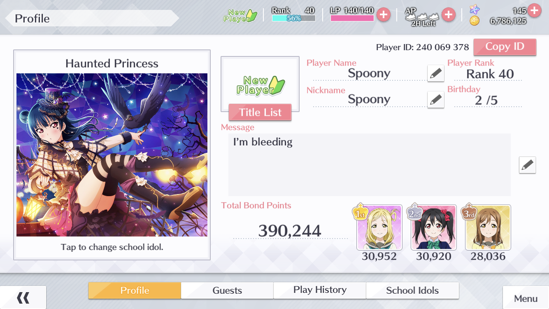Screen dimensions: 549x309
Task: Tap the plus icon next to LP
Action: click(x=383, y=15)
